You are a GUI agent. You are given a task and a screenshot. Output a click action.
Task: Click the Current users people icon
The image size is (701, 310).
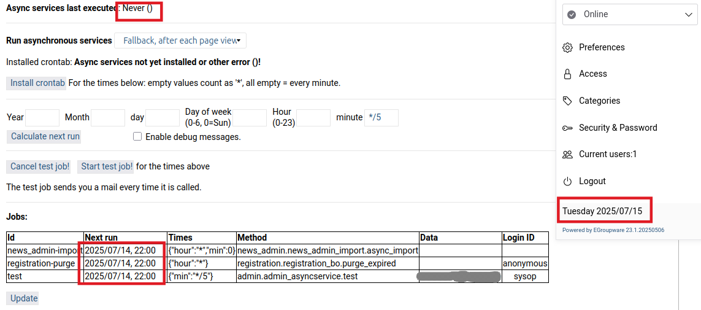click(567, 154)
